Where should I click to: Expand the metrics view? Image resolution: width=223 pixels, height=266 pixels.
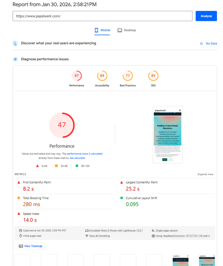[x=206, y=174]
